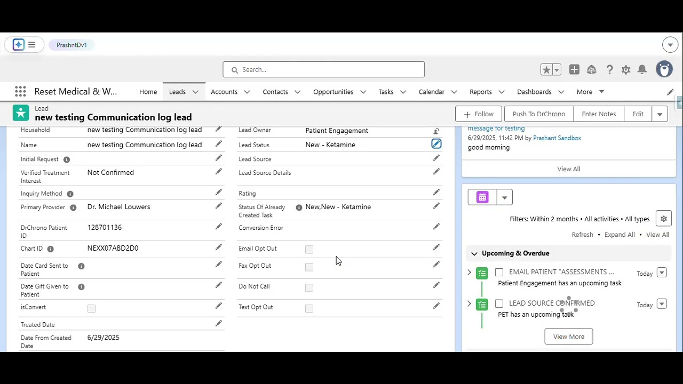
Task: Click the PrashntDv1 sandbox label
Action: pos(72,45)
